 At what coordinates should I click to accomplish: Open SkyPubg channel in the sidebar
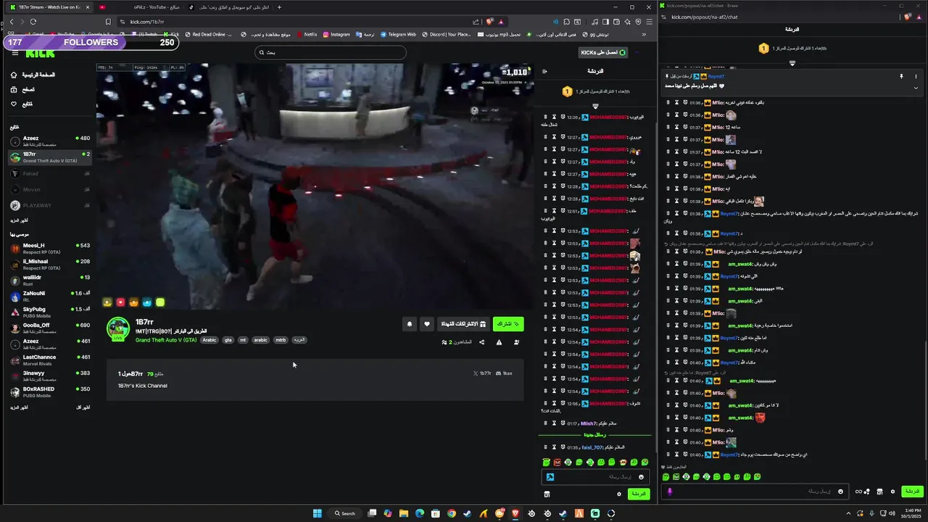pyautogui.click(x=51, y=312)
